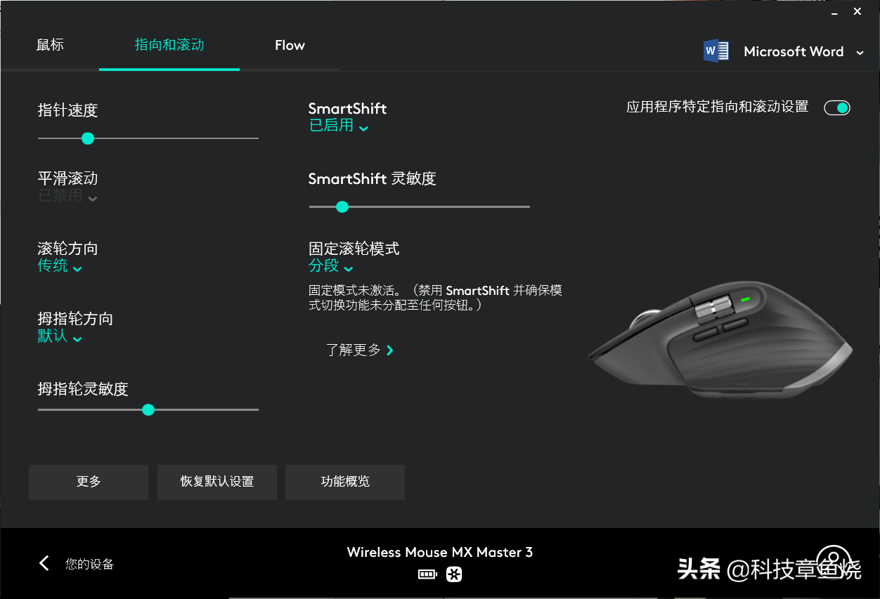Open the 滚轮方向 传统 dropdown
The image size is (880, 599).
click(x=60, y=266)
